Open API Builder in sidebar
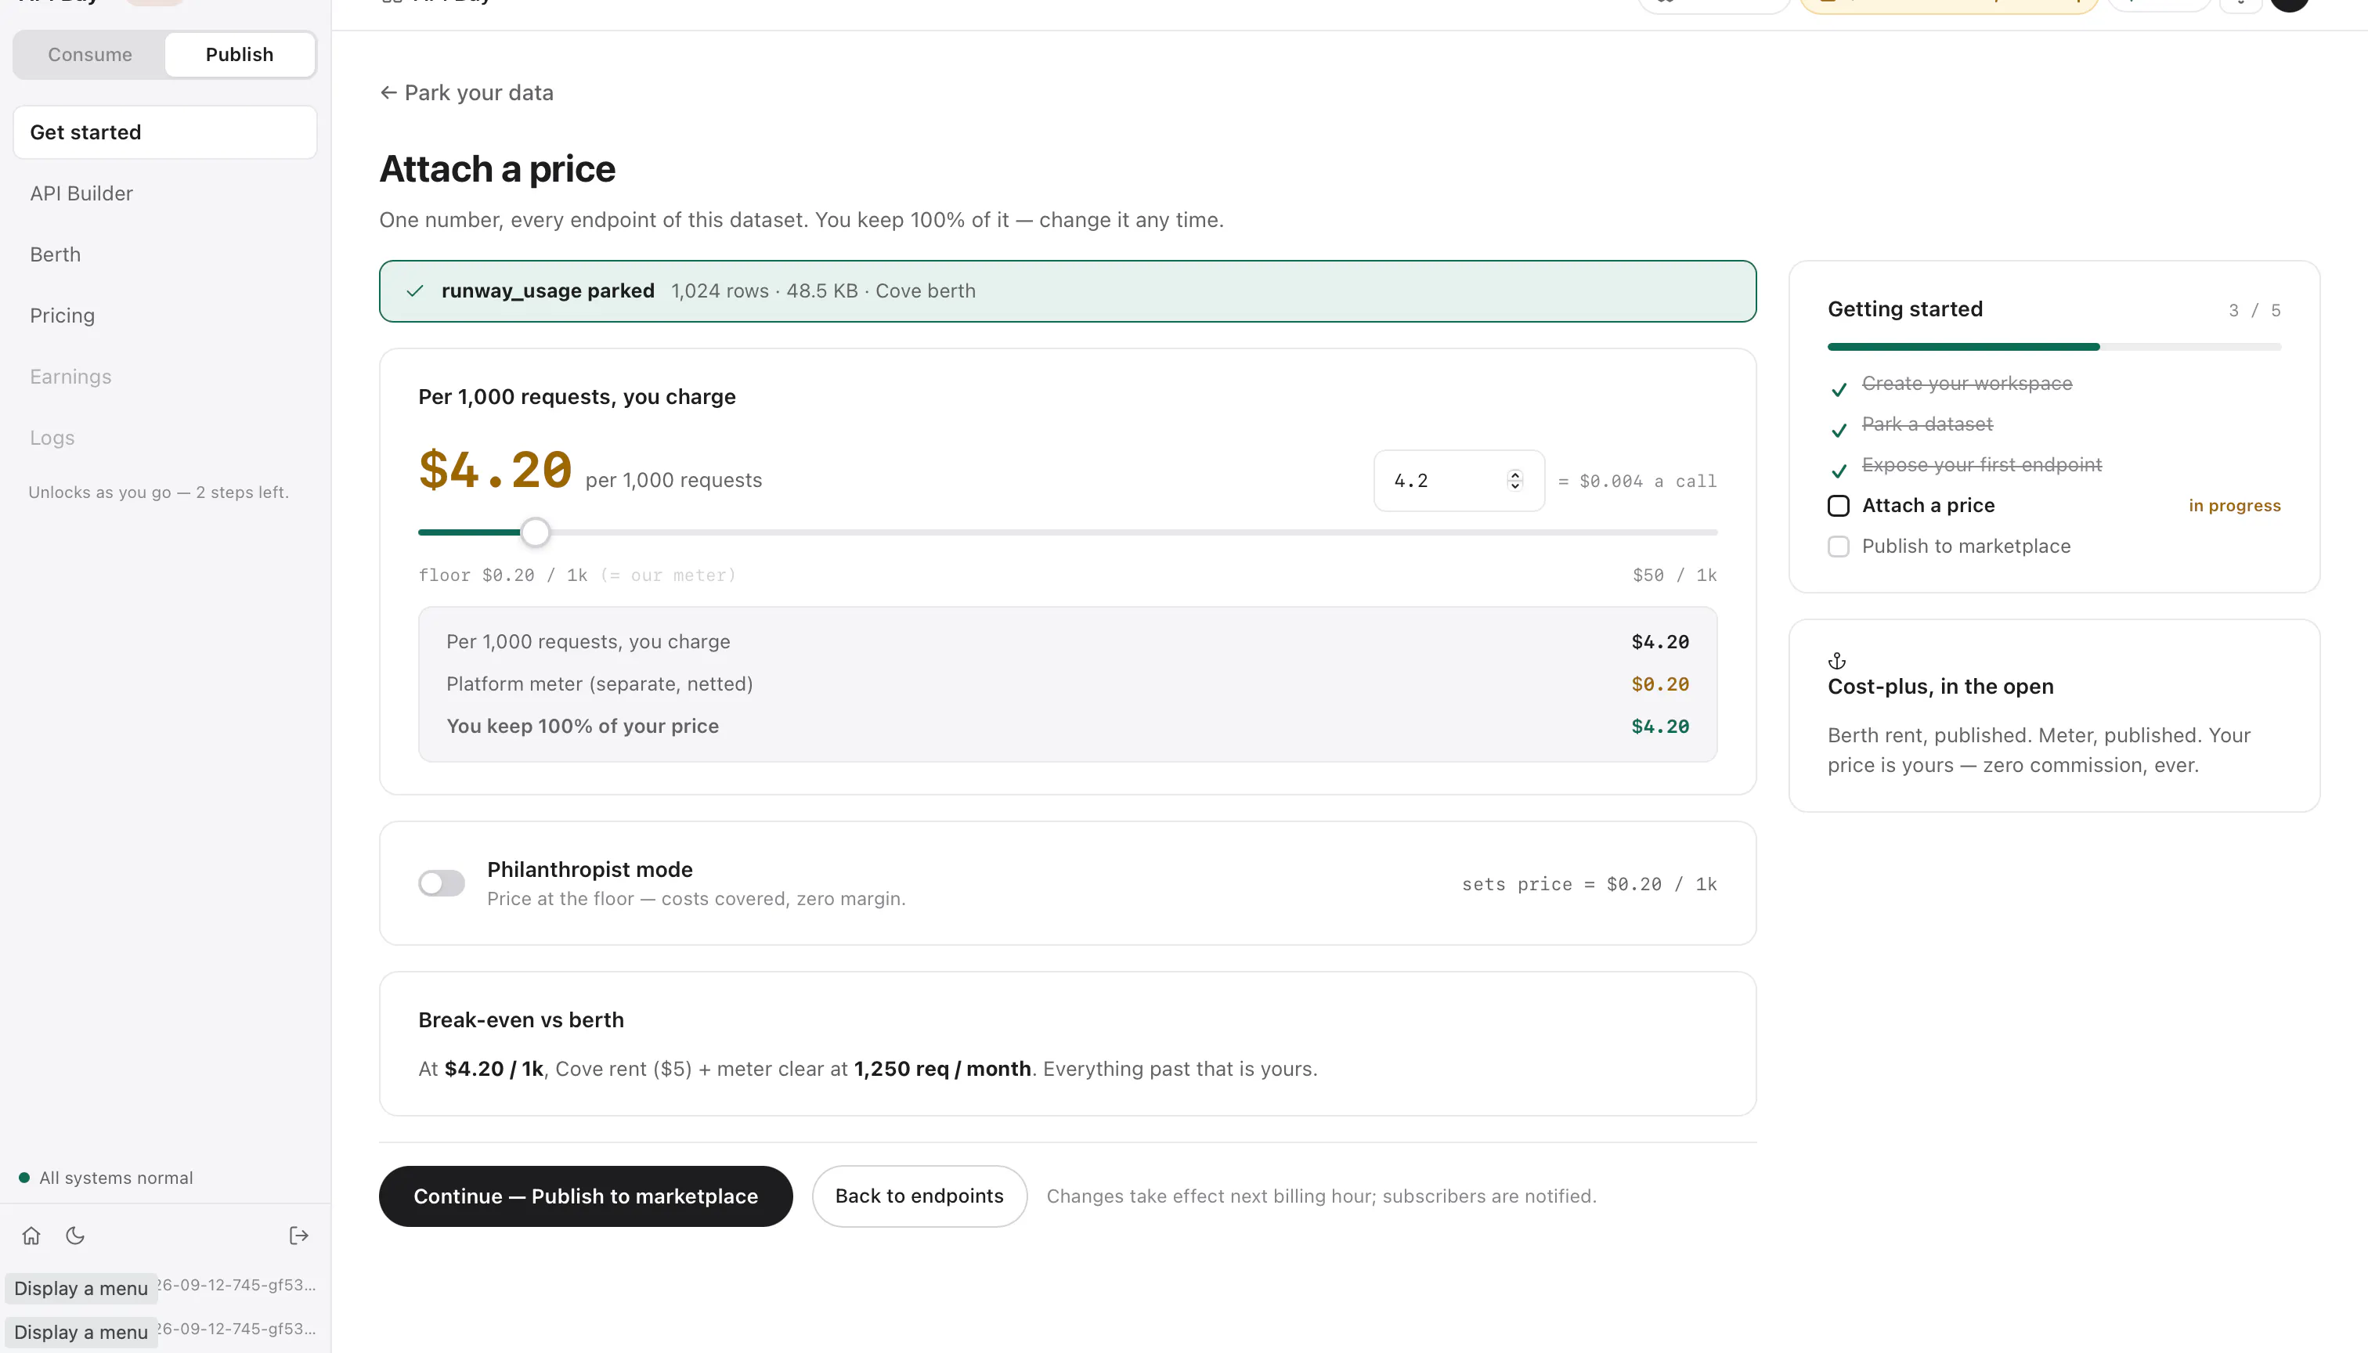 (x=165, y=193)
